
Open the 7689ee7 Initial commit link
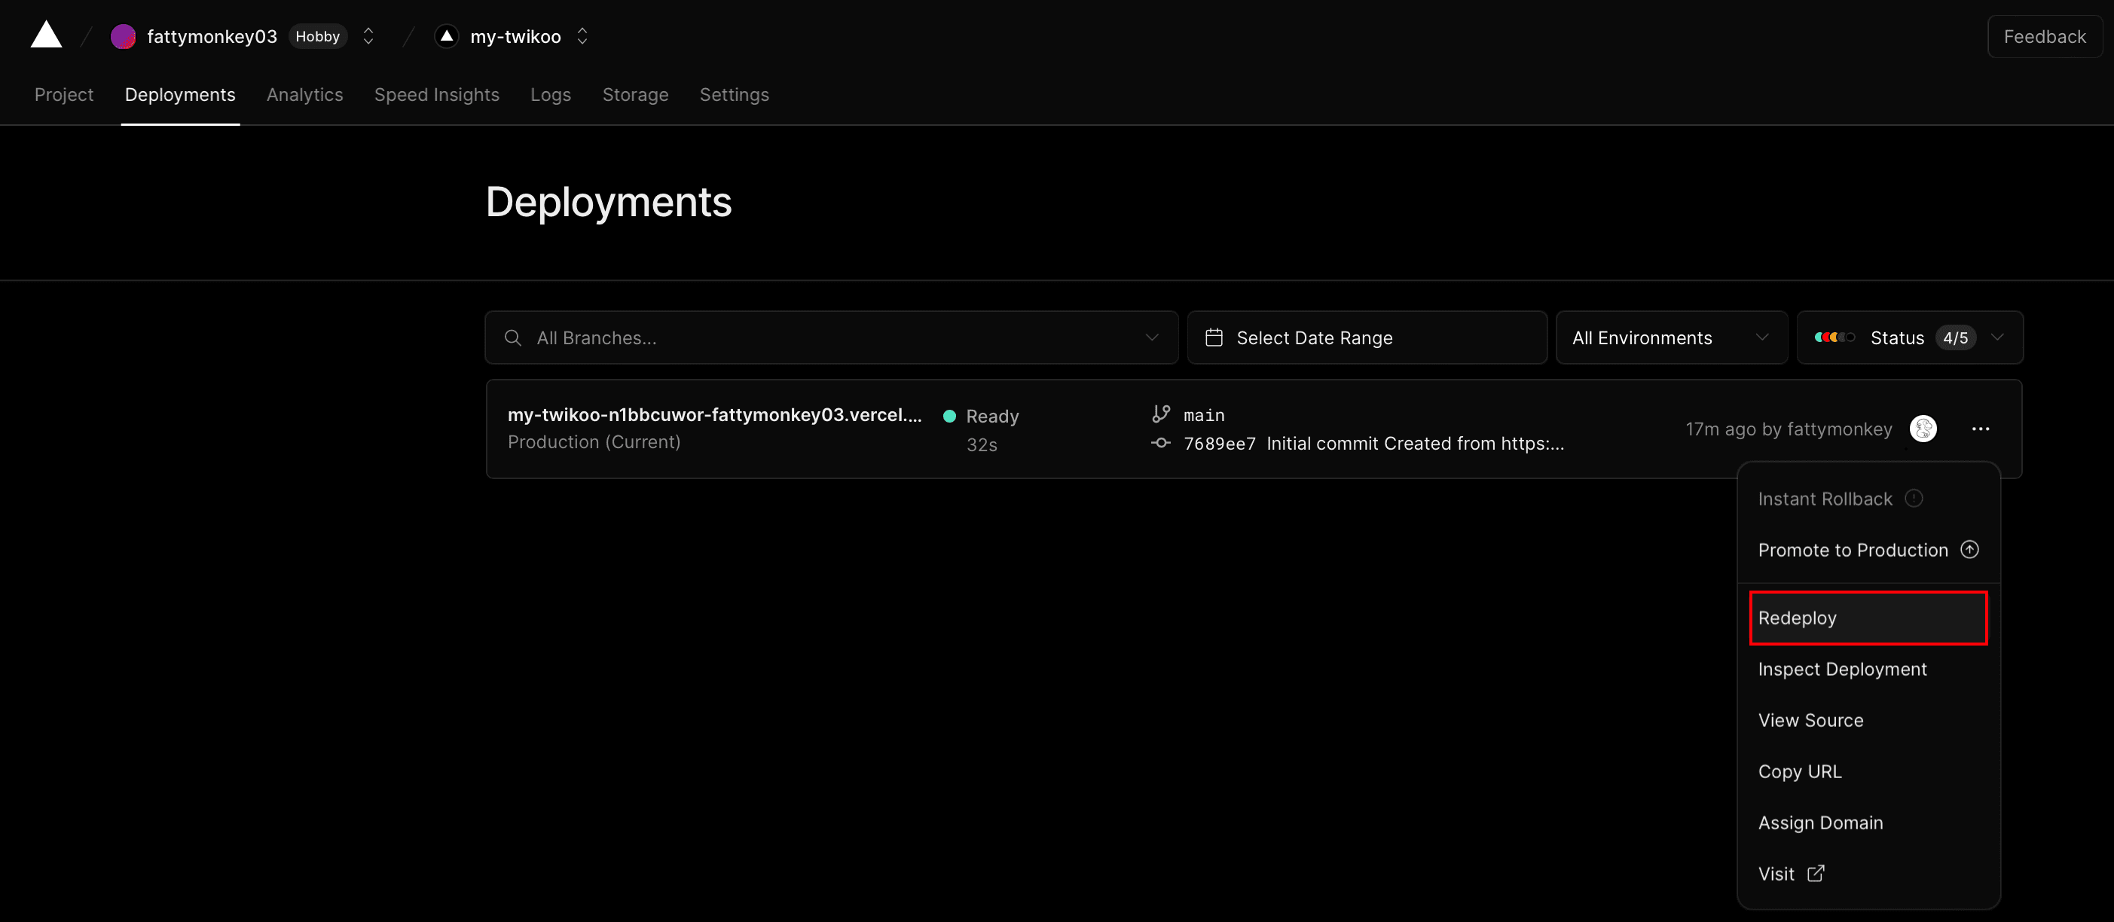[1373, 443]
